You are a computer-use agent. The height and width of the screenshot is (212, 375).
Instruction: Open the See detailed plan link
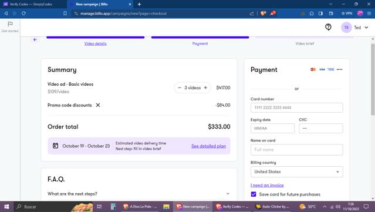208,146
